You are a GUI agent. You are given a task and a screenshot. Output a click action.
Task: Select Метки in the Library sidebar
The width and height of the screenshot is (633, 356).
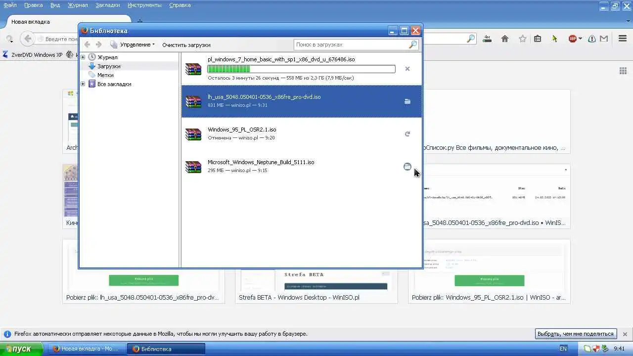[105, 75]
